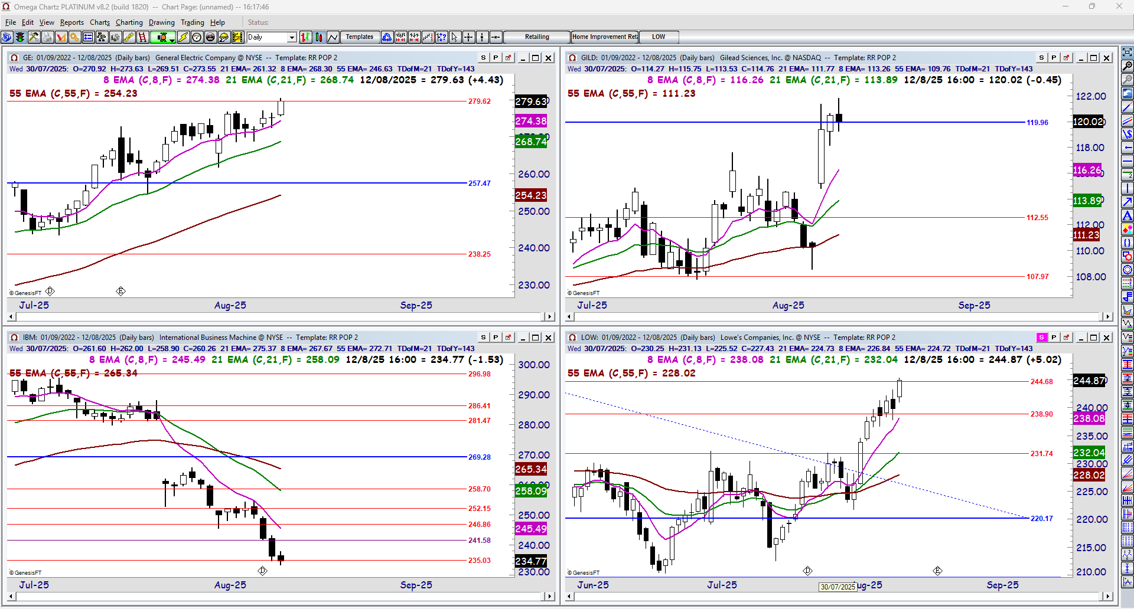1134x609 pixels.
Task: Toggle the highlighted S button on LOW chart
Action: click(x=1041, y=338)
